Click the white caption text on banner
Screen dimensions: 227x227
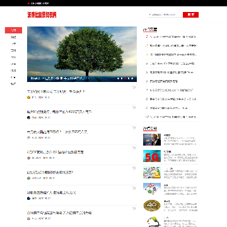tap(60, 78)
